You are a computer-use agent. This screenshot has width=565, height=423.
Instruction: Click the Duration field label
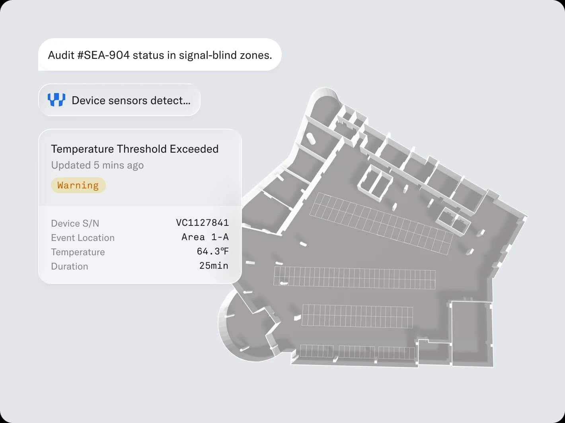[x=70, y=266]
